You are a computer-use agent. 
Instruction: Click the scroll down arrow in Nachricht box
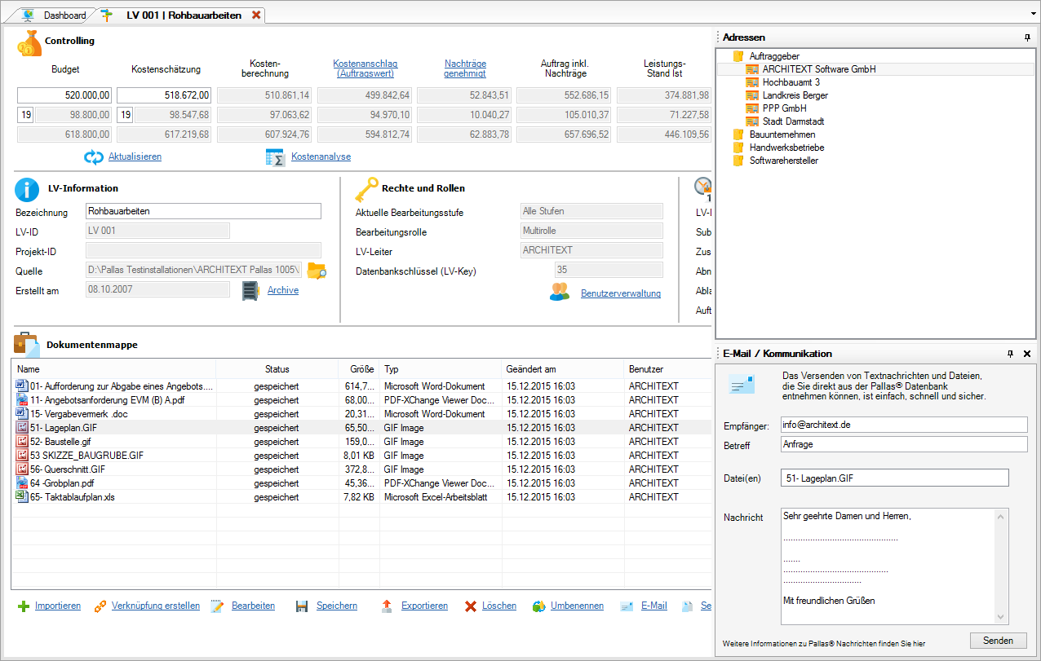[x=1003, y=617]
